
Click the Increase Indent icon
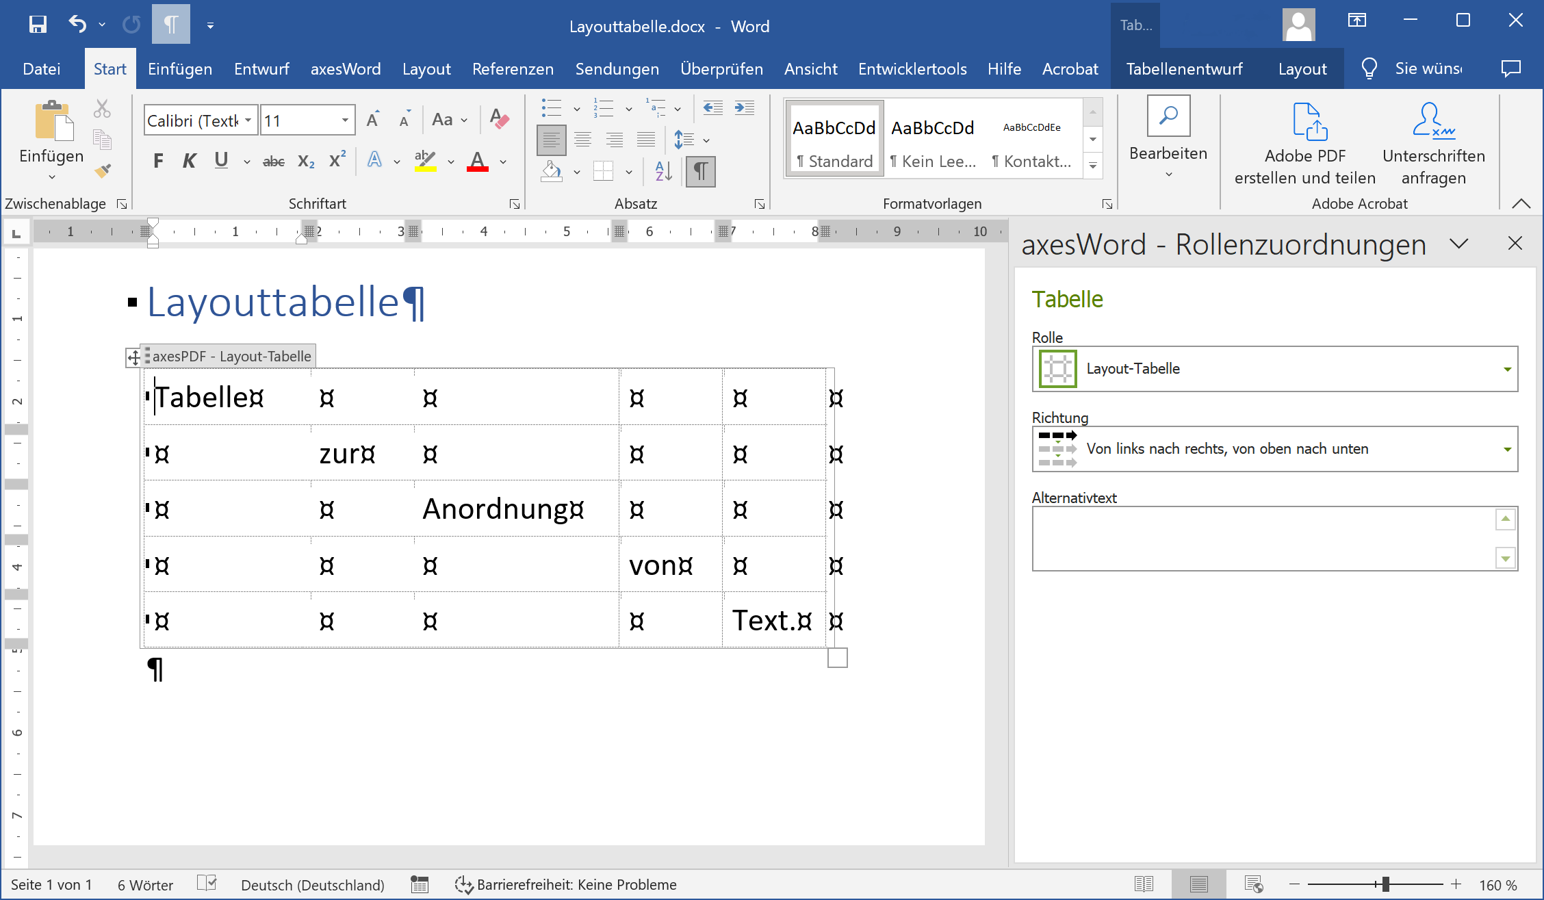tap(744, 108)
